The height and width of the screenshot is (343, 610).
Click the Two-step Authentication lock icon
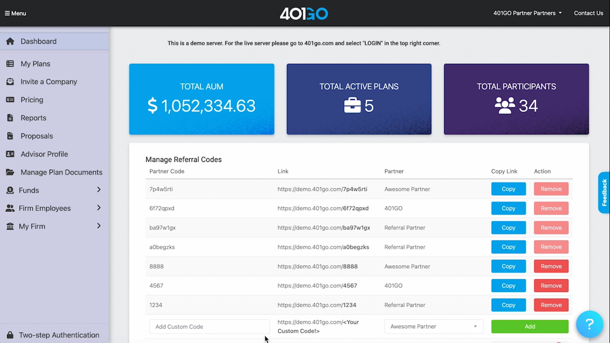tap(10, 335)
